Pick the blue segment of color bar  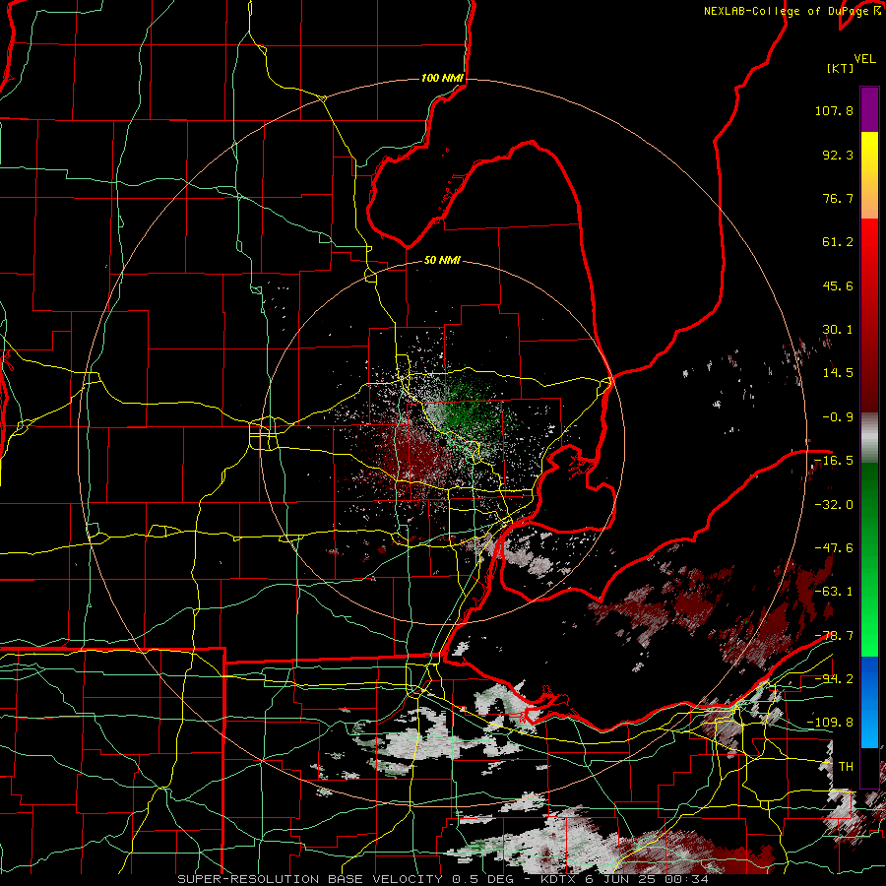click(869, 702)
